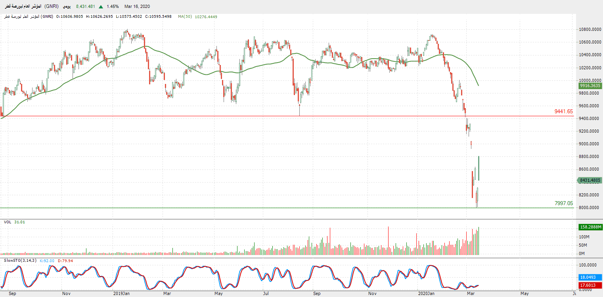
Task: Click the header price 8,431.481
Action: coord(86,6)
